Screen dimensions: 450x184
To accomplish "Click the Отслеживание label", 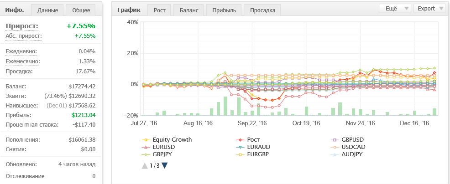I will (x=25, y=176).
